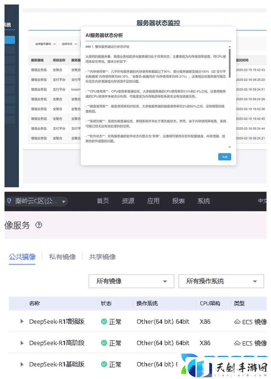Click the timestamp 2025-02-18 09:24:51
Screen dimensions: 271x379
250,89
